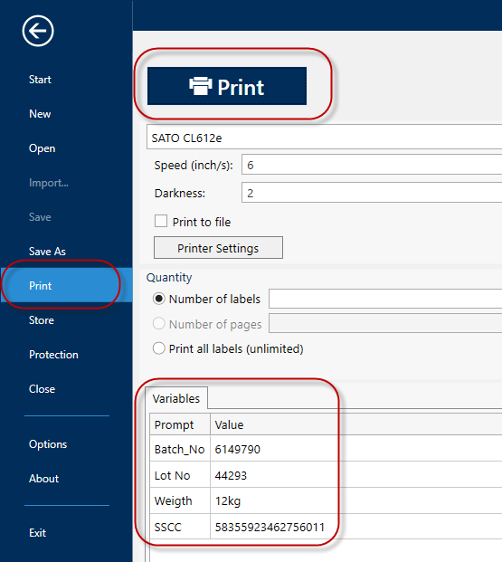Open the Darkness combo box
This screenshot has height=562, width=502.
[372, 193]
